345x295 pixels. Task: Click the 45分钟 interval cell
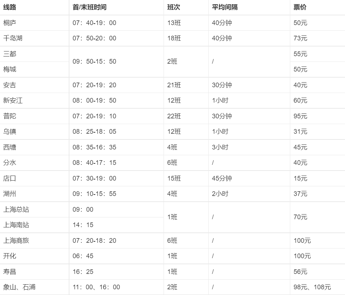pyautogui.click(x=222, y=178)
